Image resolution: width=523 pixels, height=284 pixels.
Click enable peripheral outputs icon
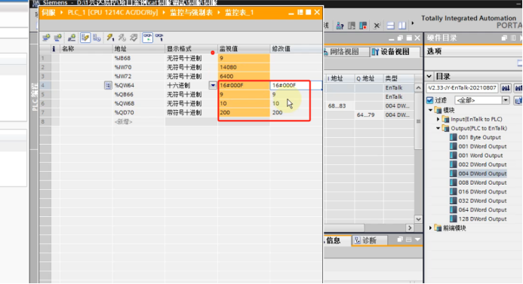click(x=134, y=38)
